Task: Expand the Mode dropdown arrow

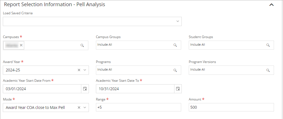Action: (x=85, y=108)
